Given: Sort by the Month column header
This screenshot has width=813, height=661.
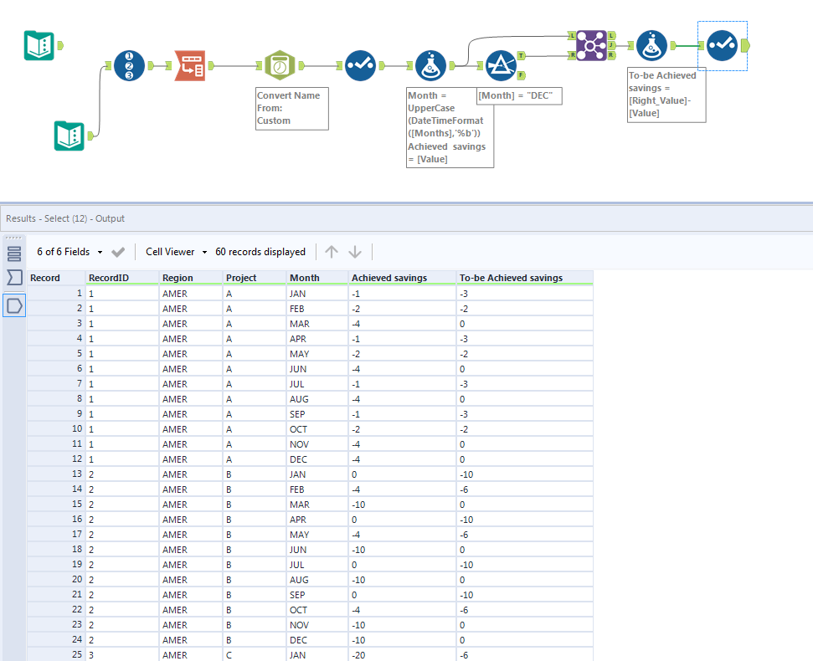Looking at the screenshot, I should point(306,278).
